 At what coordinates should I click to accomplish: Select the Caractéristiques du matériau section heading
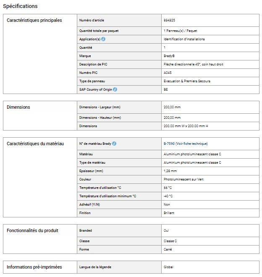pos(35,144)
